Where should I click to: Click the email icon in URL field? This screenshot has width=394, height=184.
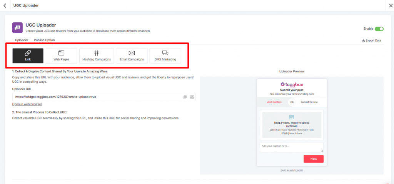pyautogui.click(x=192, y=97)
